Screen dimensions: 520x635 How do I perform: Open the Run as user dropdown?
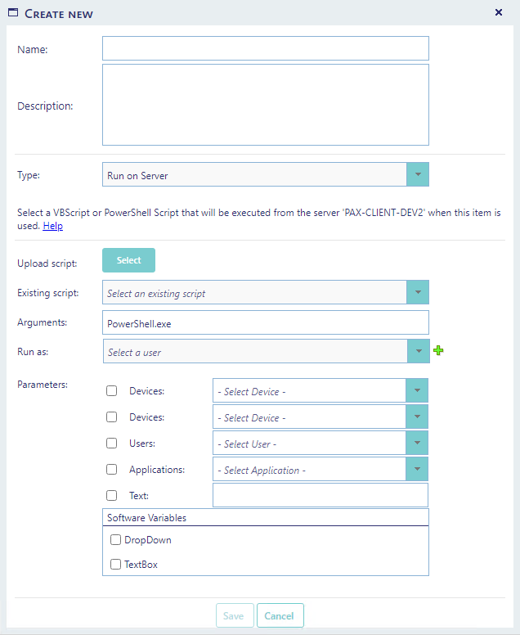417,352
